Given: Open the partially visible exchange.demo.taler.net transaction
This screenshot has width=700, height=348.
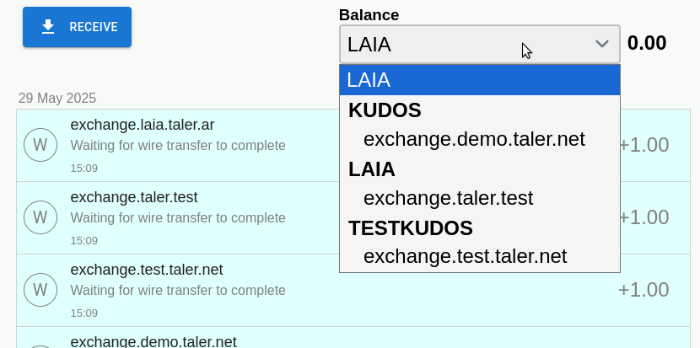Looking at the screenshot, I should coord(153,341).
